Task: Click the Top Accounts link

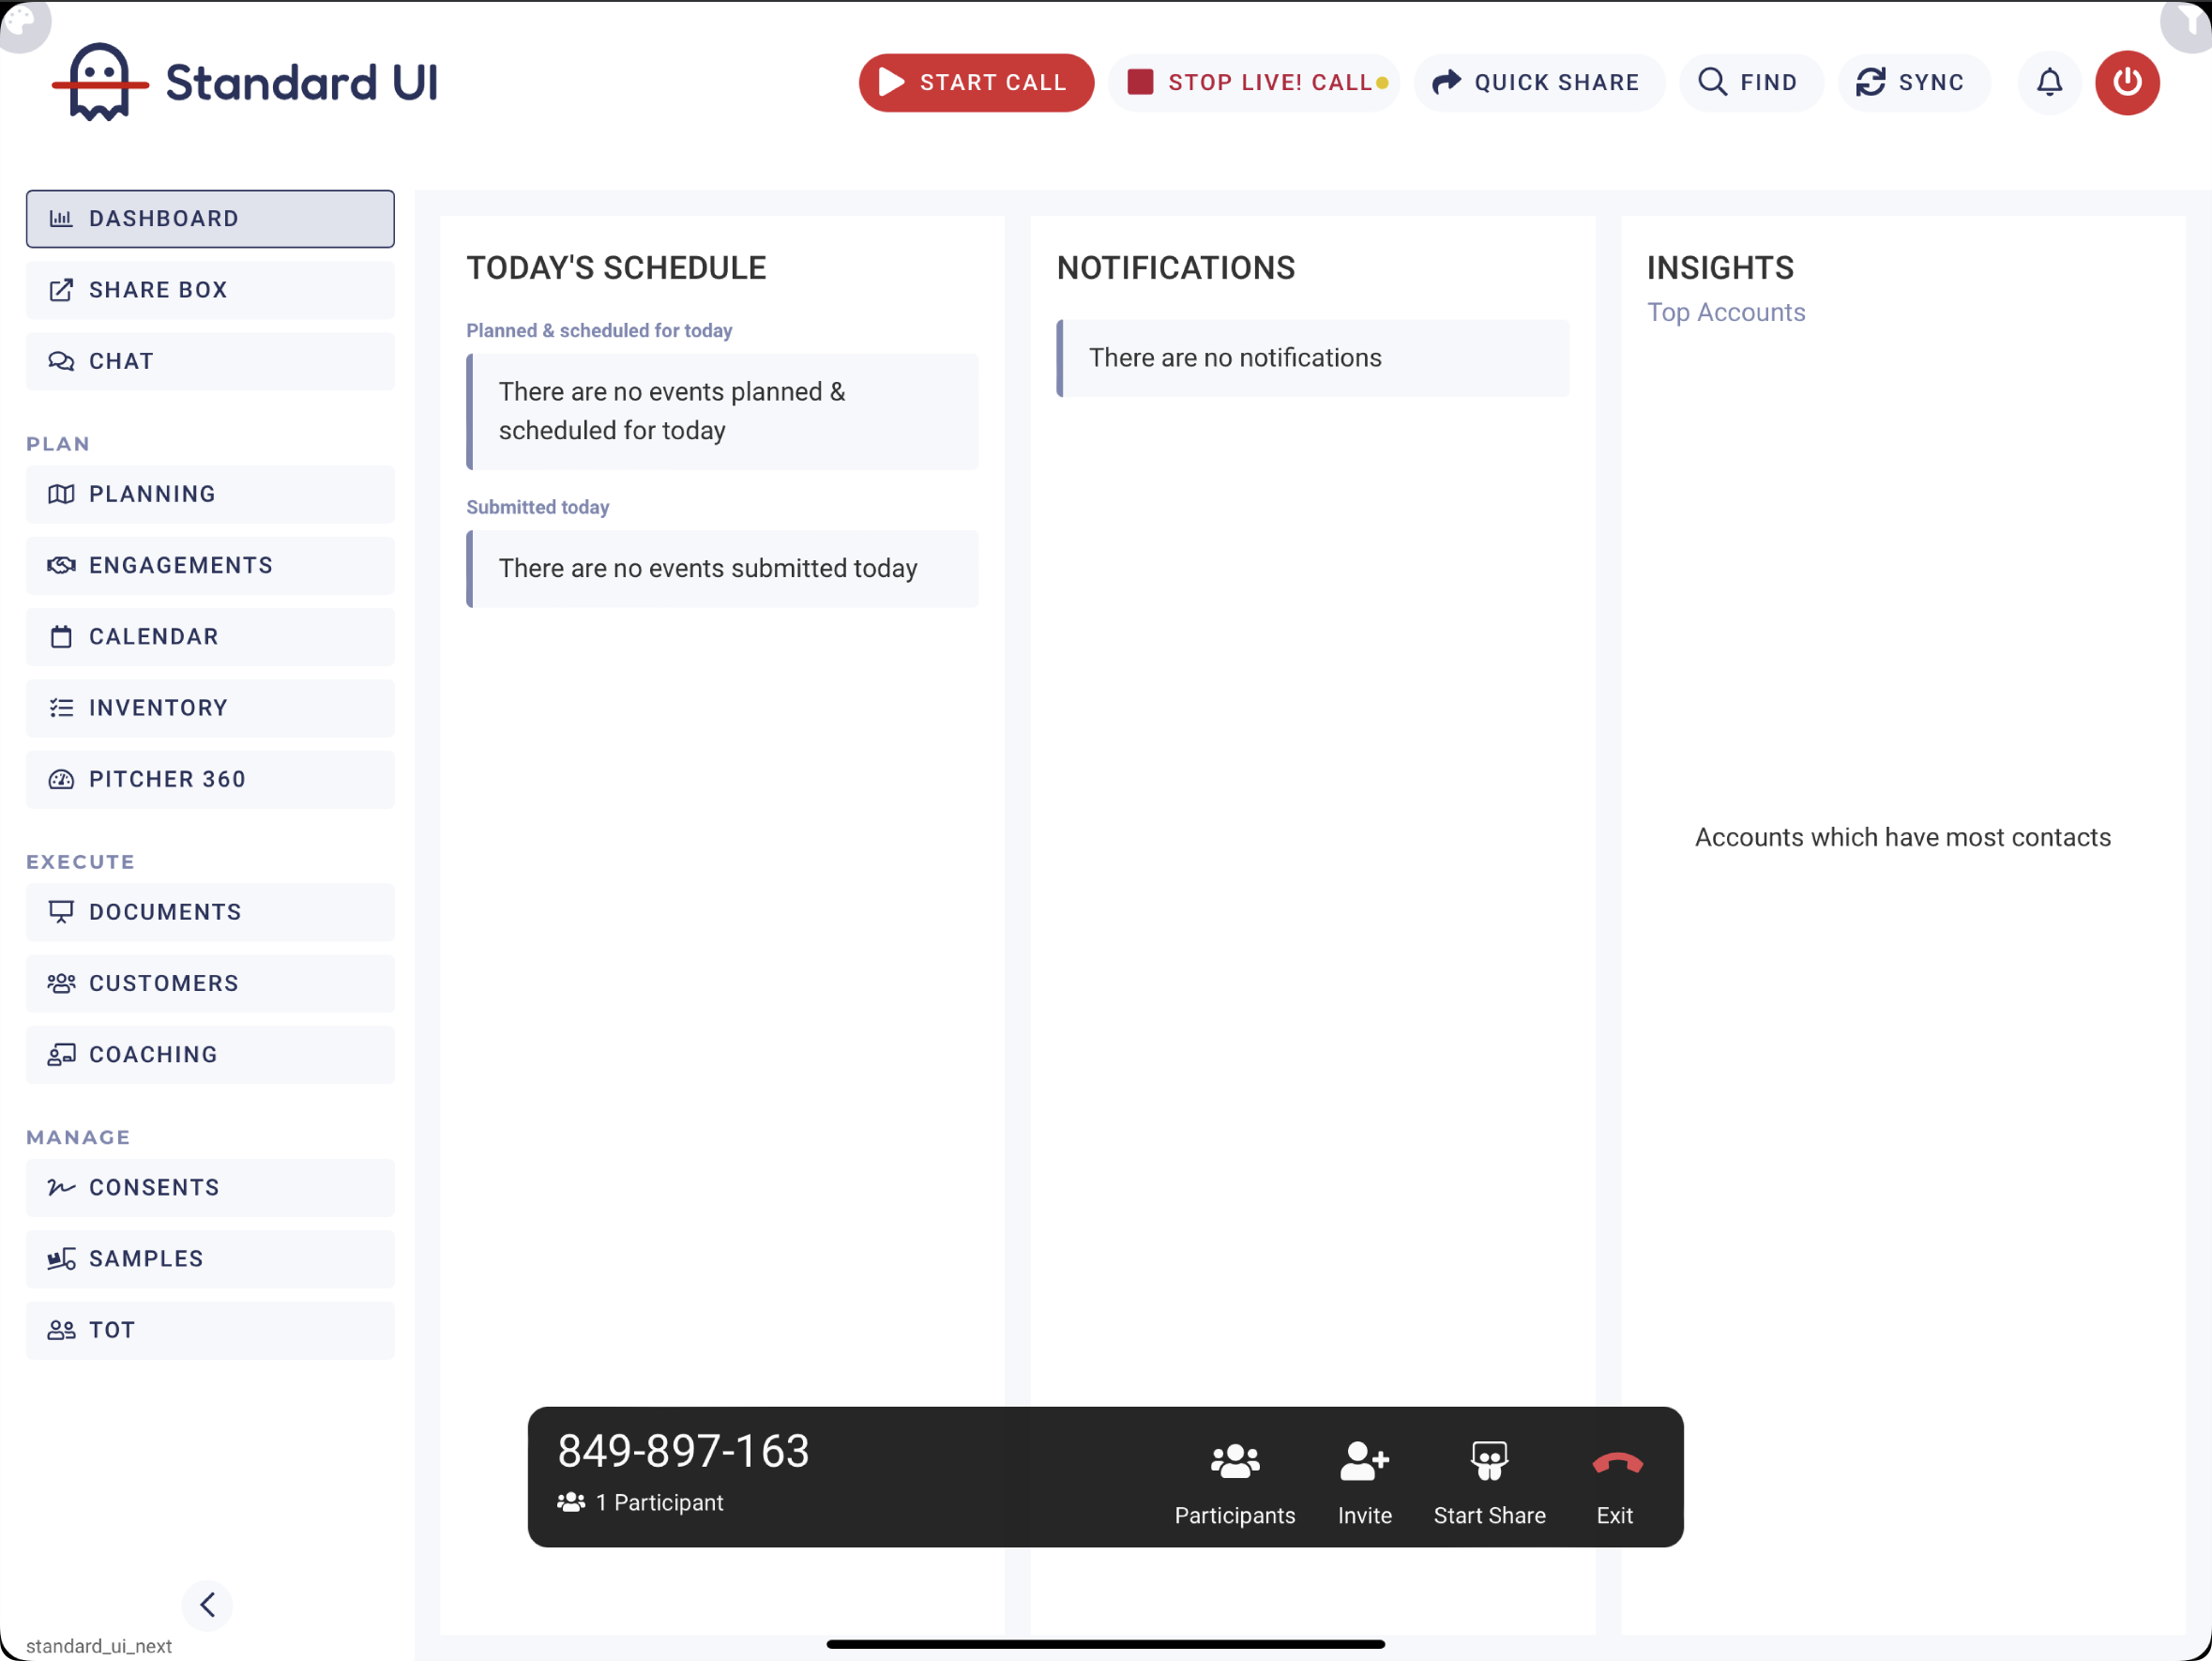Action: click(1726, 312)
